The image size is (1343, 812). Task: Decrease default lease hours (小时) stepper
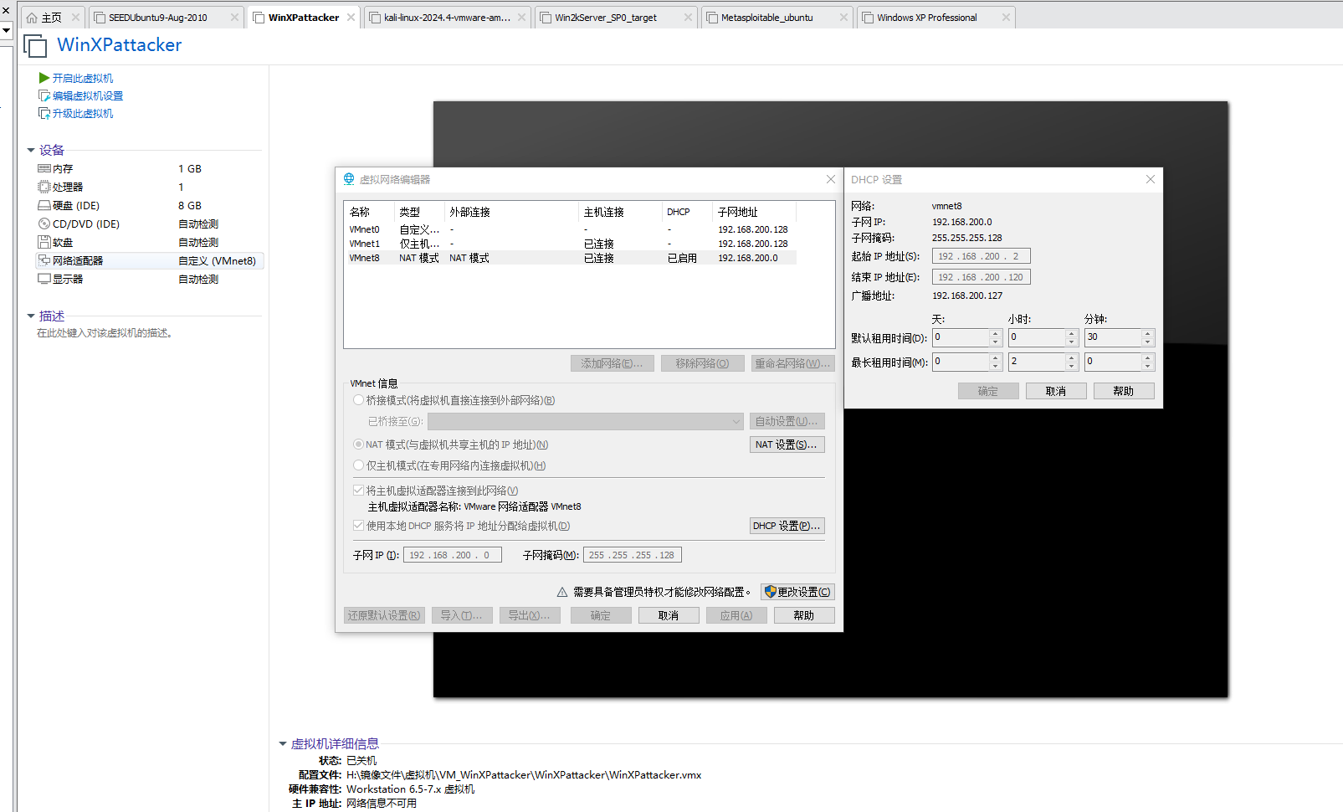pos(1072,342)
